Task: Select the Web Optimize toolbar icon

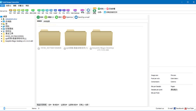Action: (x=75, y=10)
